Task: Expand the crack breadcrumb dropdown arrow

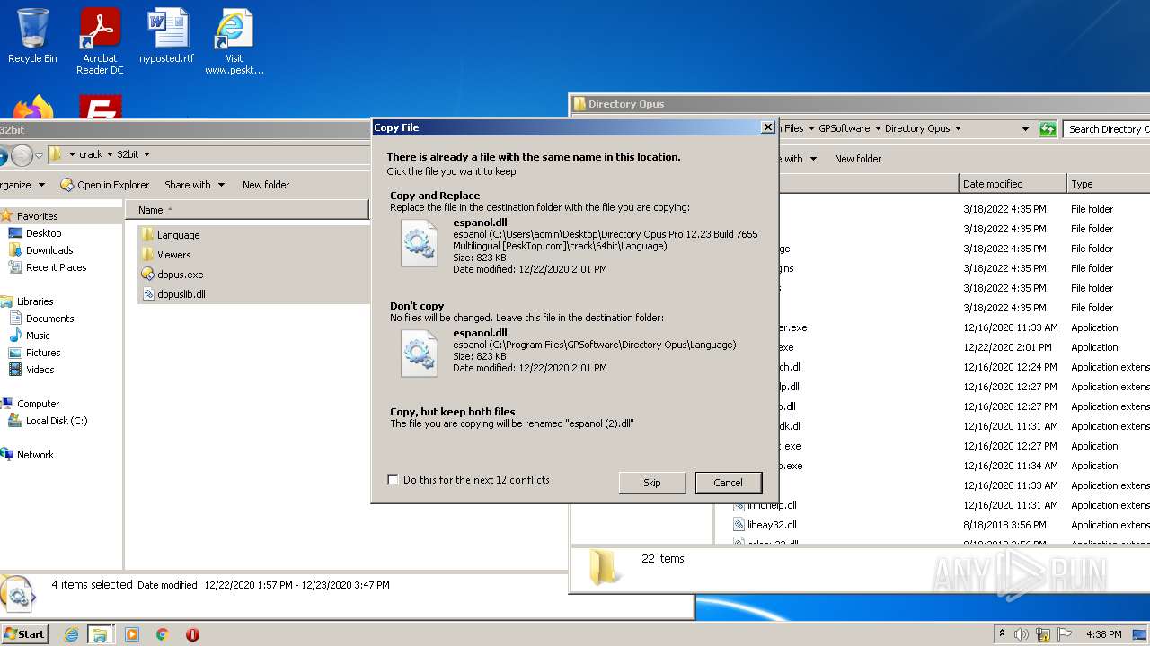Action: (x=111, y=154)
